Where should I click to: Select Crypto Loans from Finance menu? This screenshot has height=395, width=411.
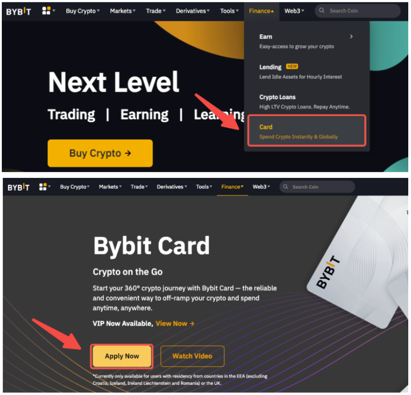(x=304, y=102)
